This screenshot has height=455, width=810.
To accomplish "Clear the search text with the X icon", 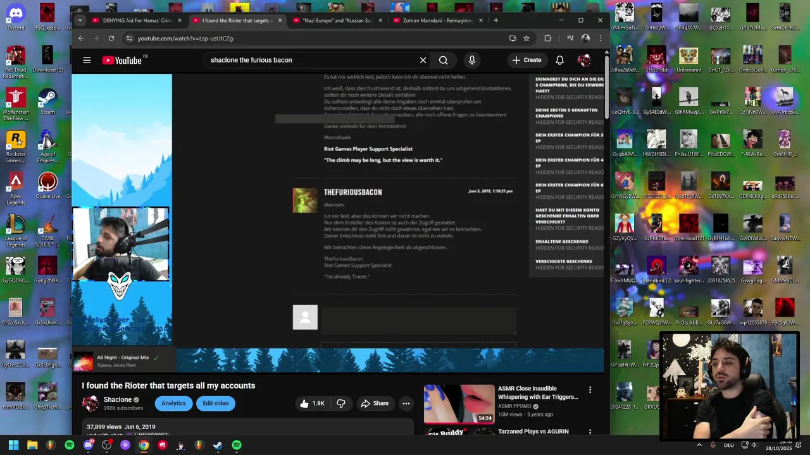I will coord(423,60).
